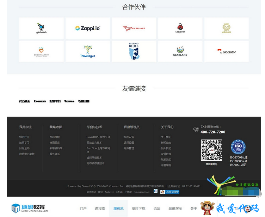Image resolution: width=265 pixels, height=217 pixels.
Task: Open the Gladiator partner logo
Action: (227, 51)
